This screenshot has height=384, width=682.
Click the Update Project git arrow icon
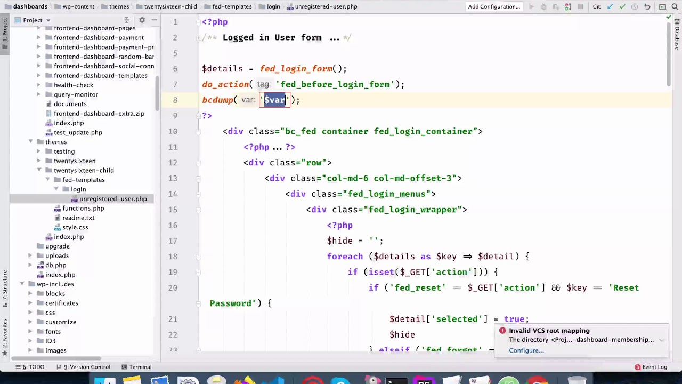tap(610, 6)
